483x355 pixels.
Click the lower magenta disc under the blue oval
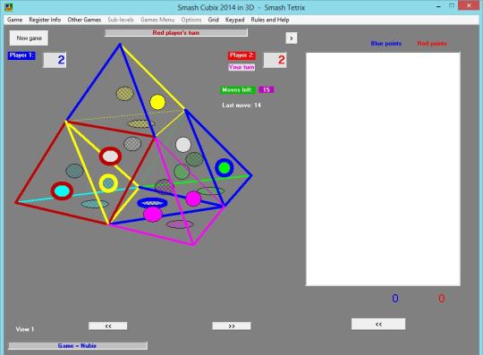coord(153,215)
